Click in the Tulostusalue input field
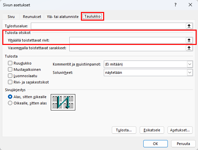The width and height of the screenshot is (198, 150). pos(108,26)
